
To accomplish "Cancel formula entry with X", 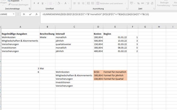I will coord(24,14).
